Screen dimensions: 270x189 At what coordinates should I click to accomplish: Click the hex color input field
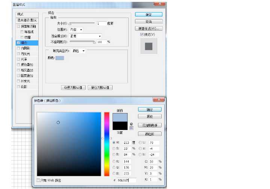126,180
